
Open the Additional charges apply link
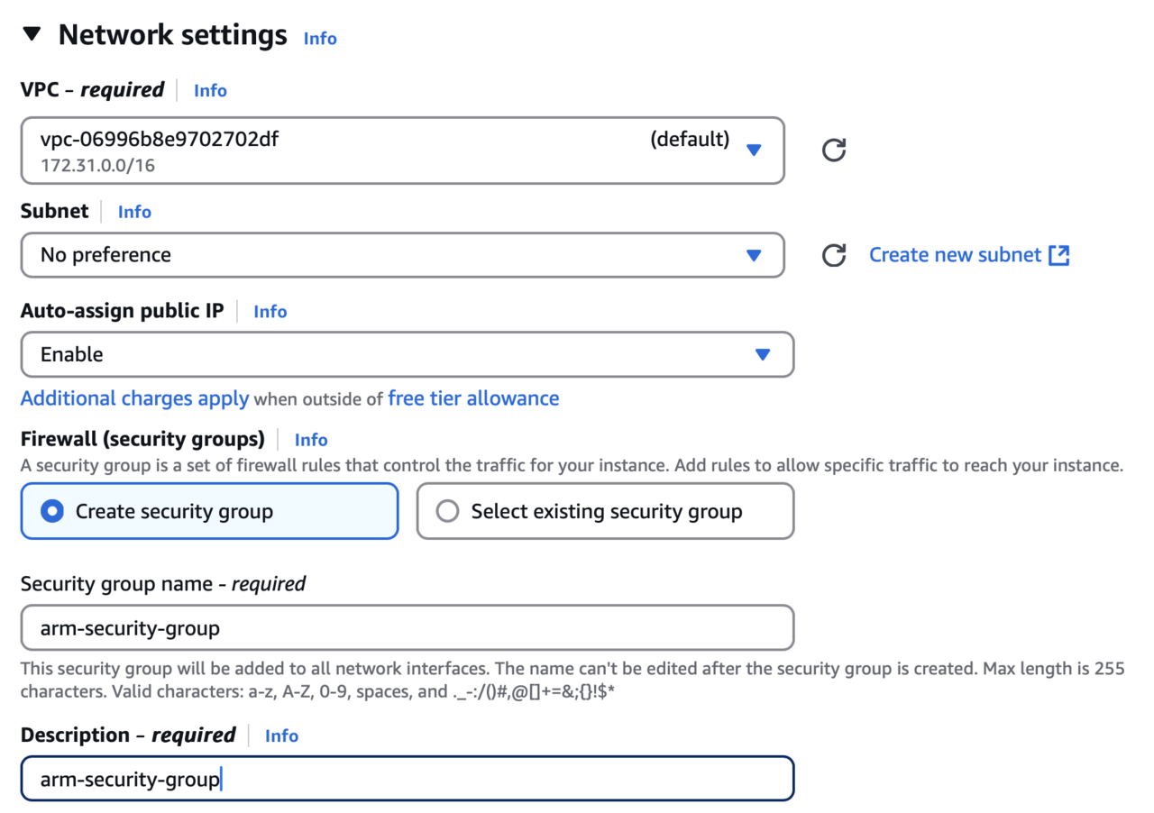point(134,398)
